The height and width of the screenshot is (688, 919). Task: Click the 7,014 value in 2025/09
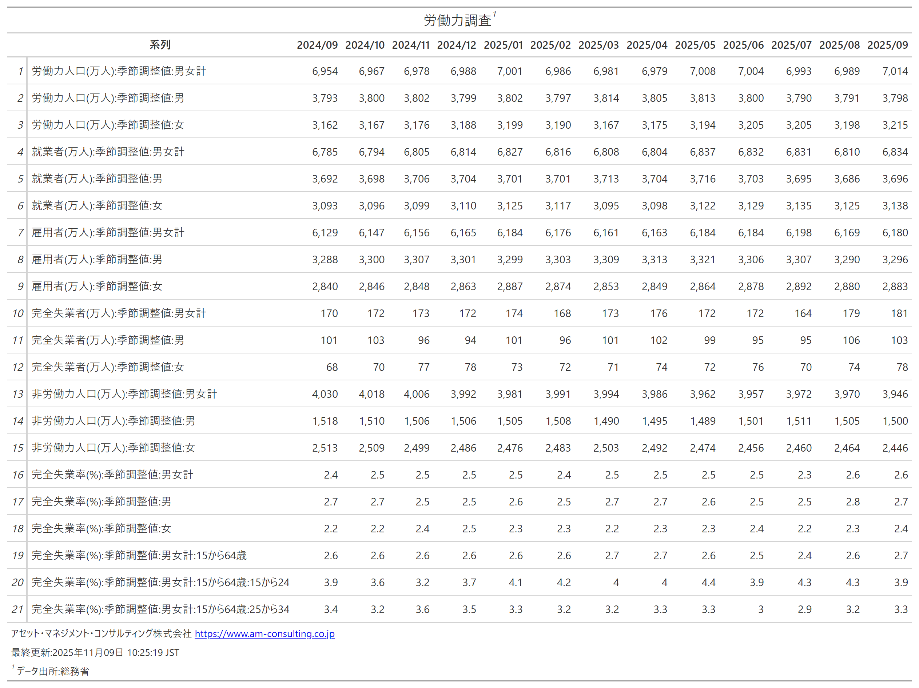tap(895, 71)
